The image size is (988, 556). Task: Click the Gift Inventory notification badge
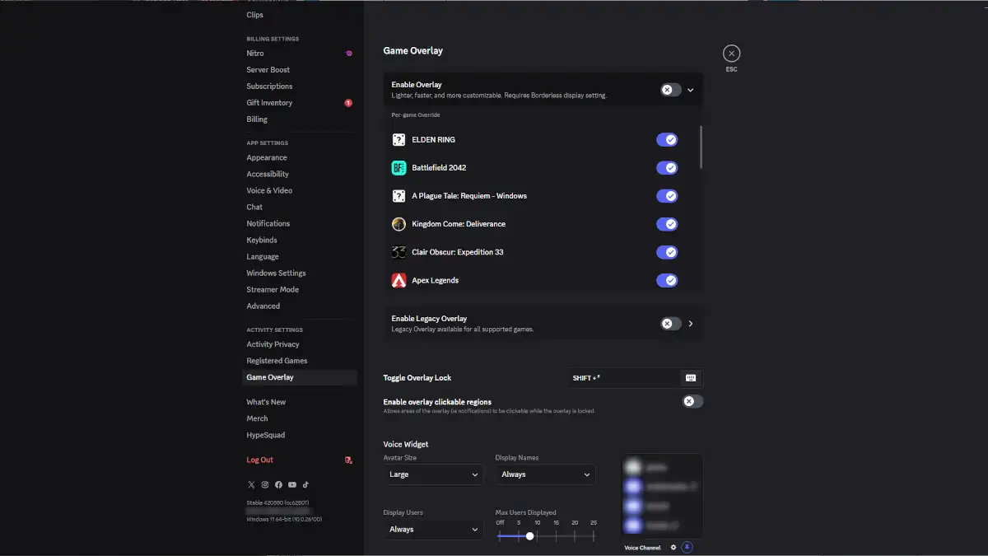pos(348,103)
